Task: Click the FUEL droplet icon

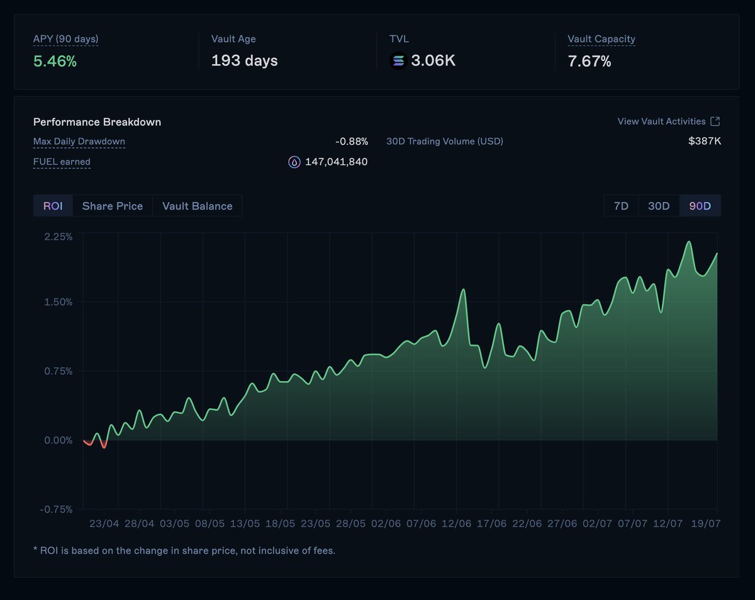Action: 294,162
